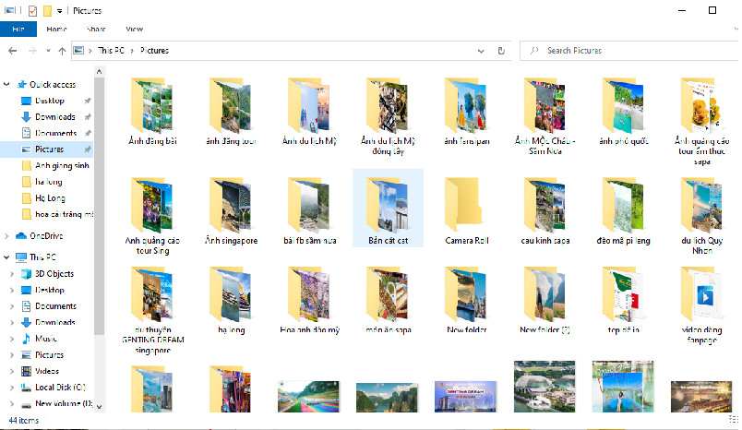Image resolution: width=742 pixels, height=430 pixels.
Task: Click the video đăng fanpage folder
Action: click(702, 305)
